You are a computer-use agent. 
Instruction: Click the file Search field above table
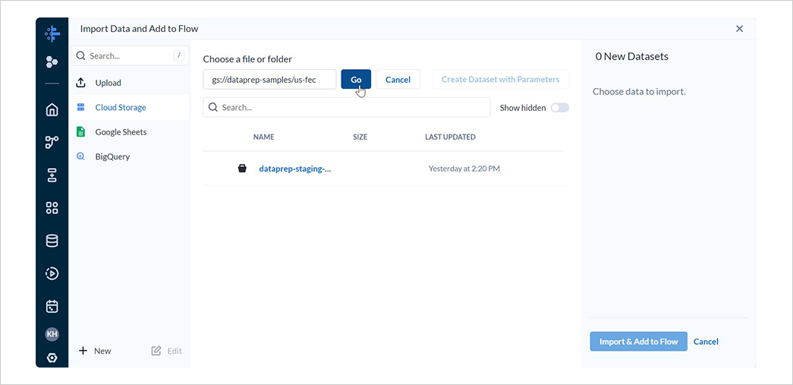point(347,107)
